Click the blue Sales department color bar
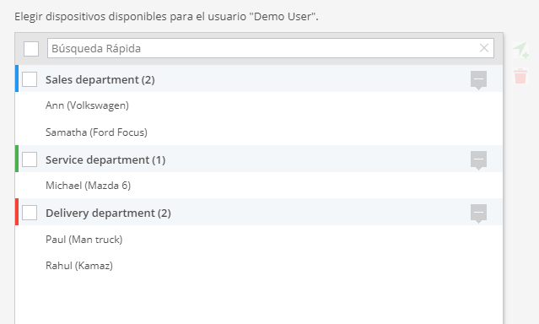Image resolution: width=539 pixels, height=324 pixels. click(x=17, y=78)
